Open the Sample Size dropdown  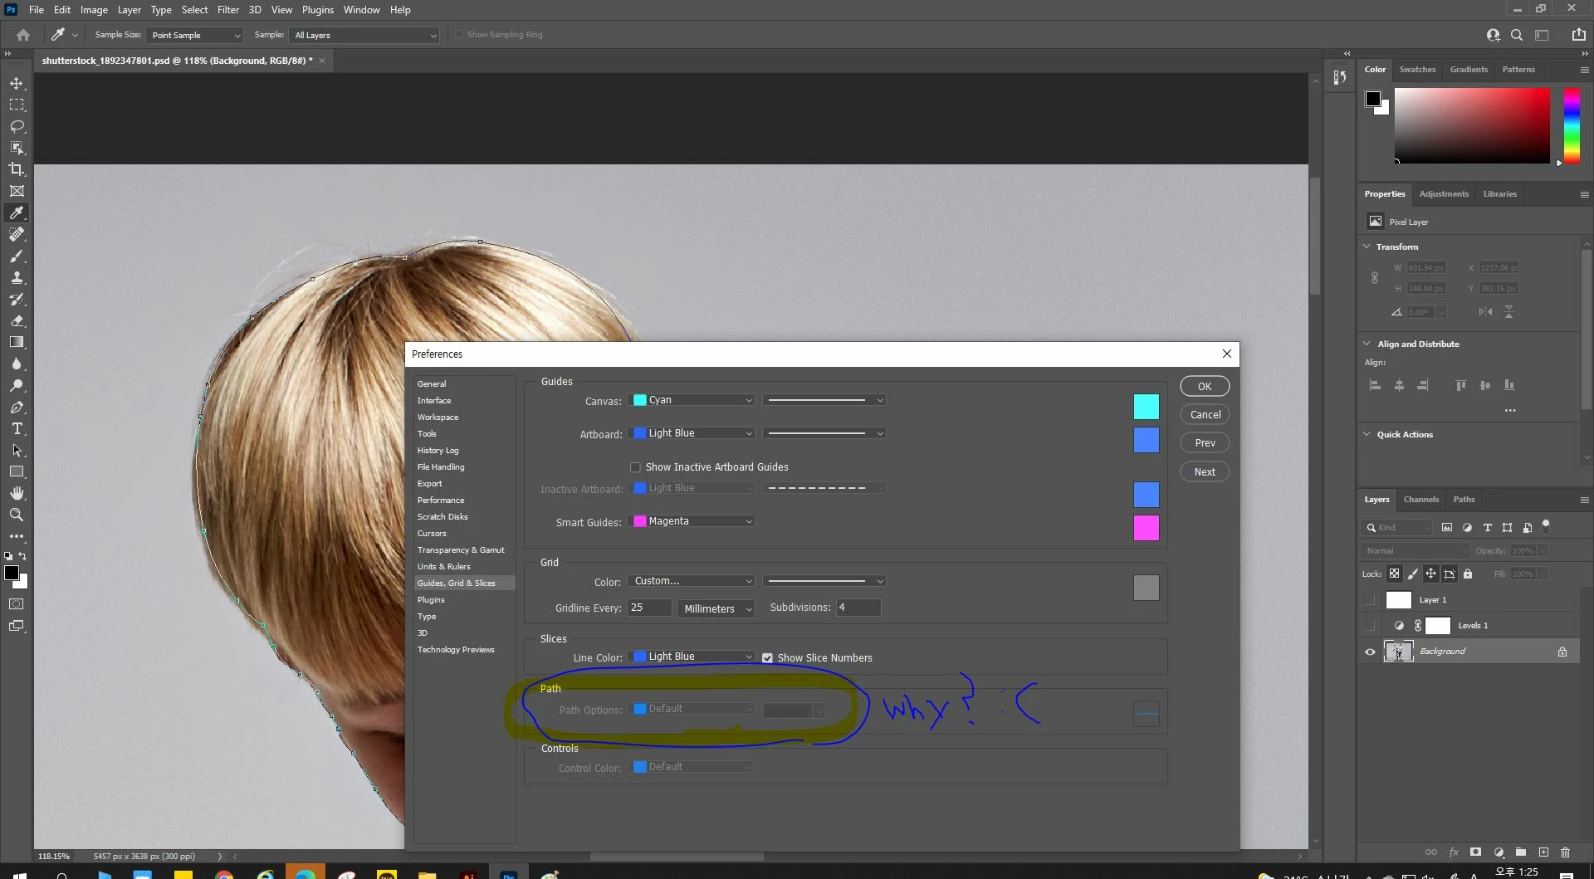click(195, 35)
